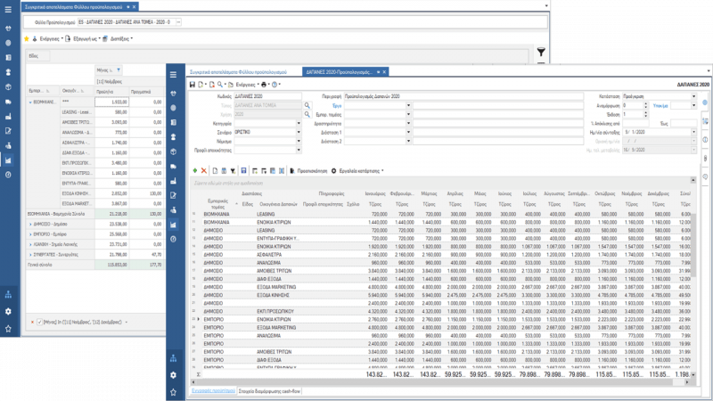Open the Στοιχεία διαμόρφωσης cash-flow tab
713x401 pixels.
(269, 391)
